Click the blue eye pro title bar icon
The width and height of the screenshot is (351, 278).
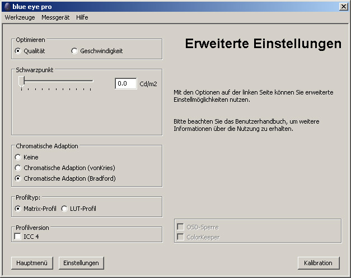pyautogui.click(x=7, y=6)
